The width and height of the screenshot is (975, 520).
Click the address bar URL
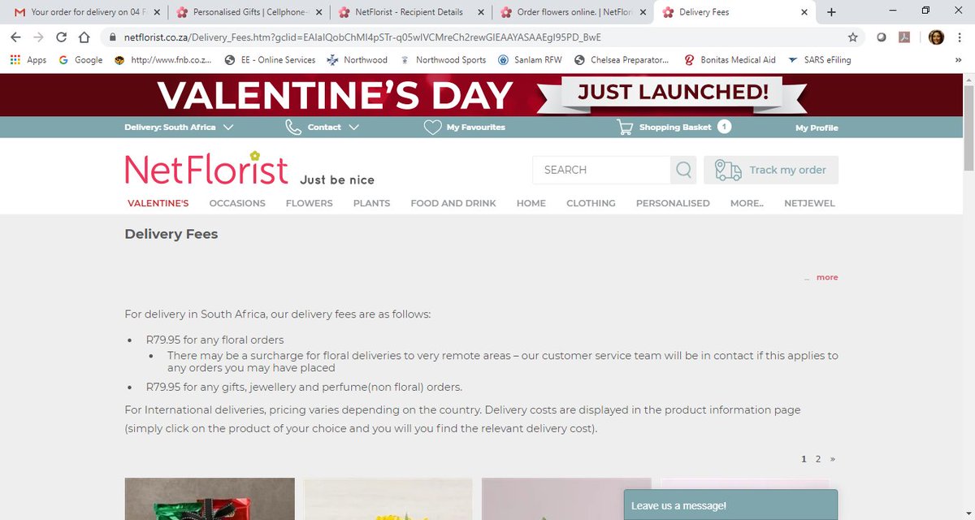pos(362,37)
